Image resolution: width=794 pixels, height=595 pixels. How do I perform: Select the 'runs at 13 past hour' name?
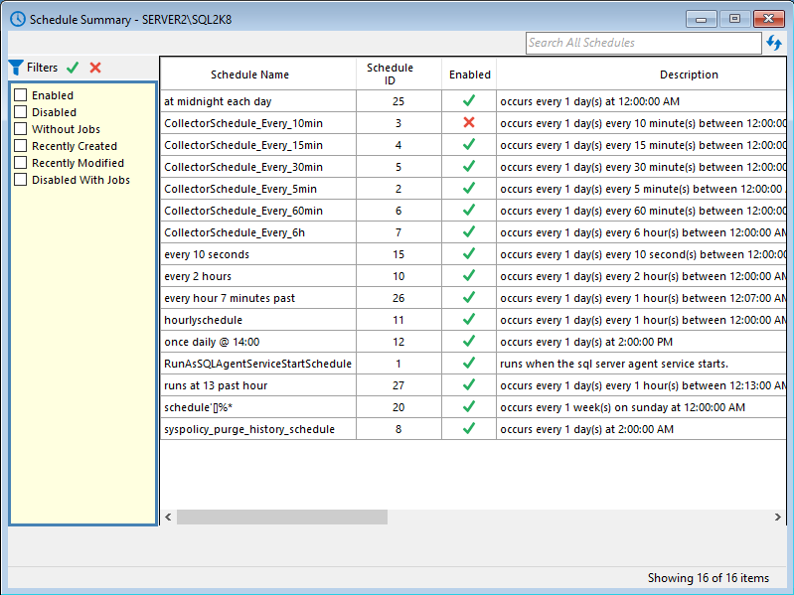point(216,385)
